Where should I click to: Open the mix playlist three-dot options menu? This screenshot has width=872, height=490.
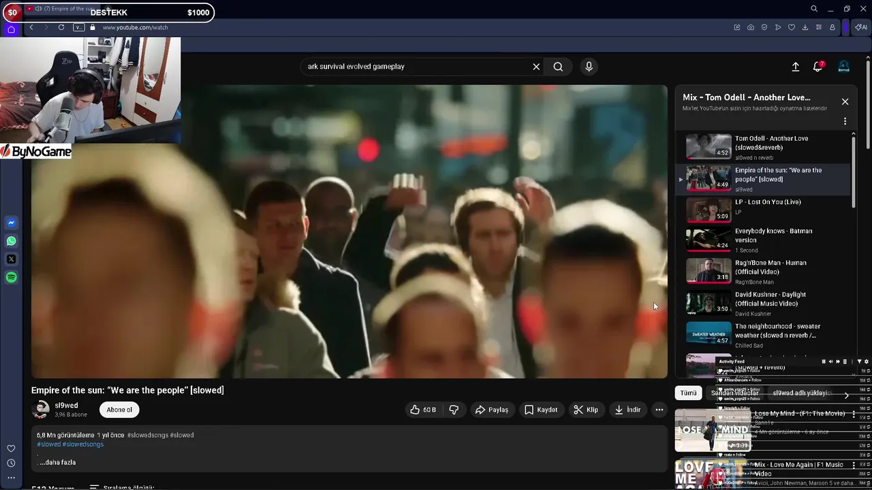pos(845,121)
